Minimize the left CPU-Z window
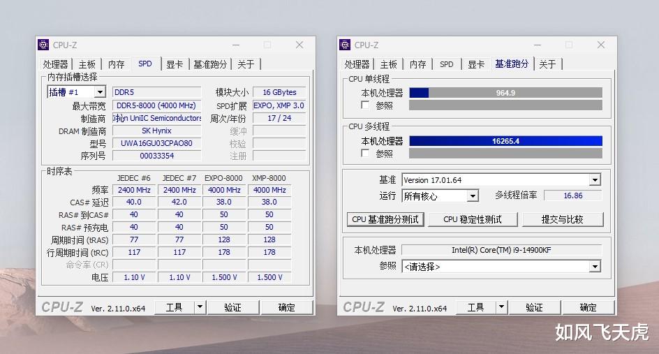The width and height of the screenshot is (659, 354). [236, 45]
